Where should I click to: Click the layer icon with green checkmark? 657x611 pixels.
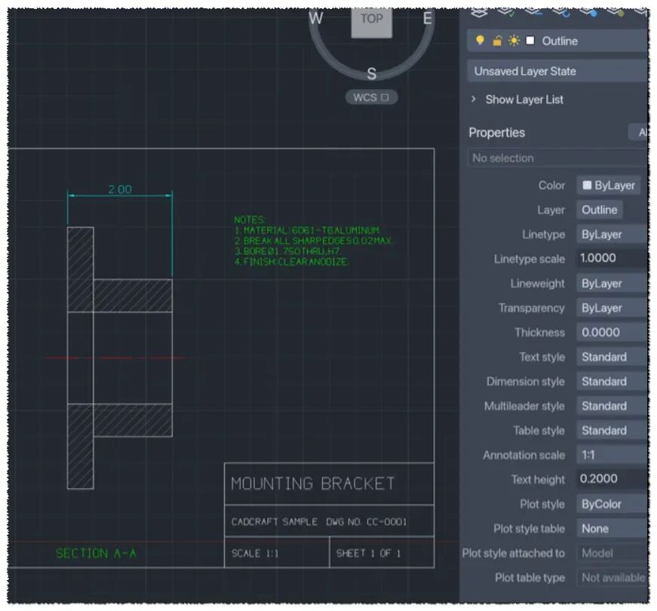[505, 13]
